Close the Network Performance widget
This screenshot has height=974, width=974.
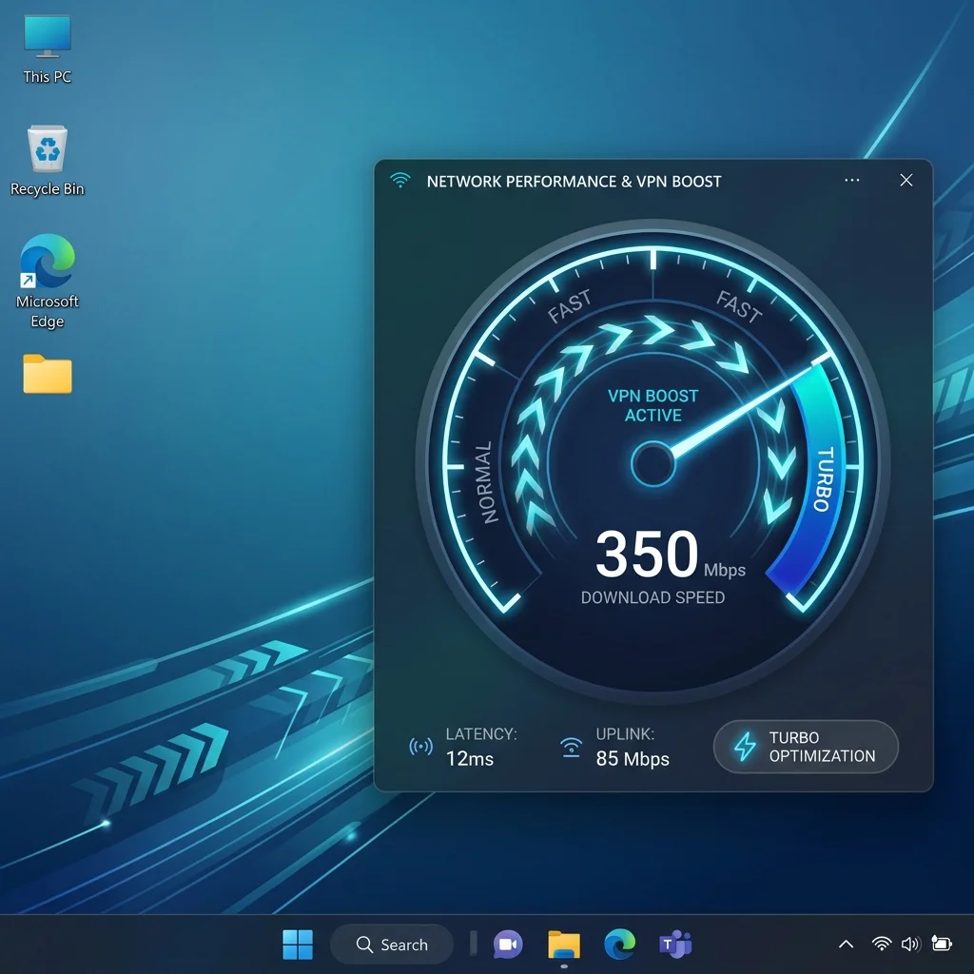coord(906,180)
